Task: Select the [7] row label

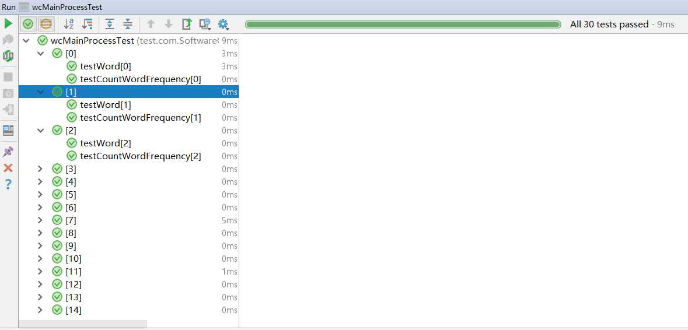Action: (71, 220)
